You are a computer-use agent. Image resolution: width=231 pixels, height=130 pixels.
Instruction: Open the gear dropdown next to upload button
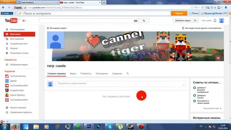click(196, 21)
